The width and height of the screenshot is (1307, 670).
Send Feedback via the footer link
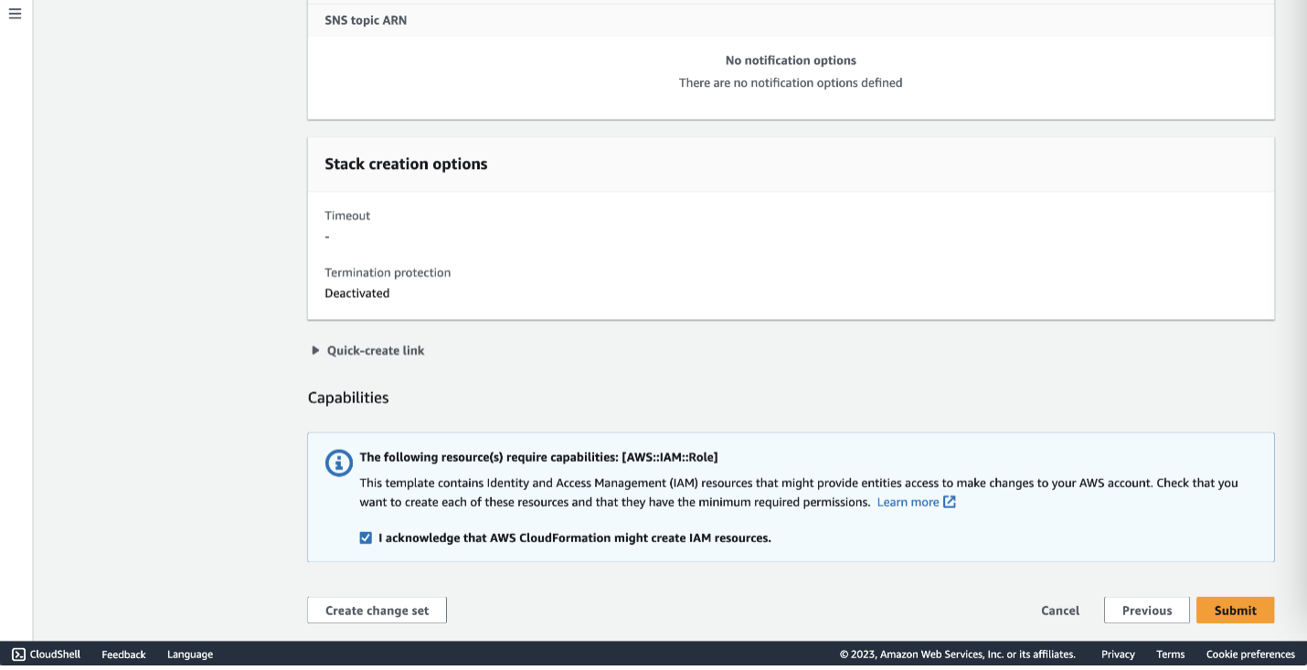(122, 654)
